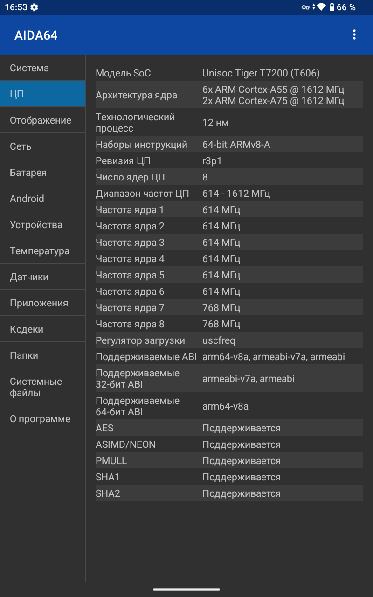Tap the battery icon in status bar

(x=332, y=7)
